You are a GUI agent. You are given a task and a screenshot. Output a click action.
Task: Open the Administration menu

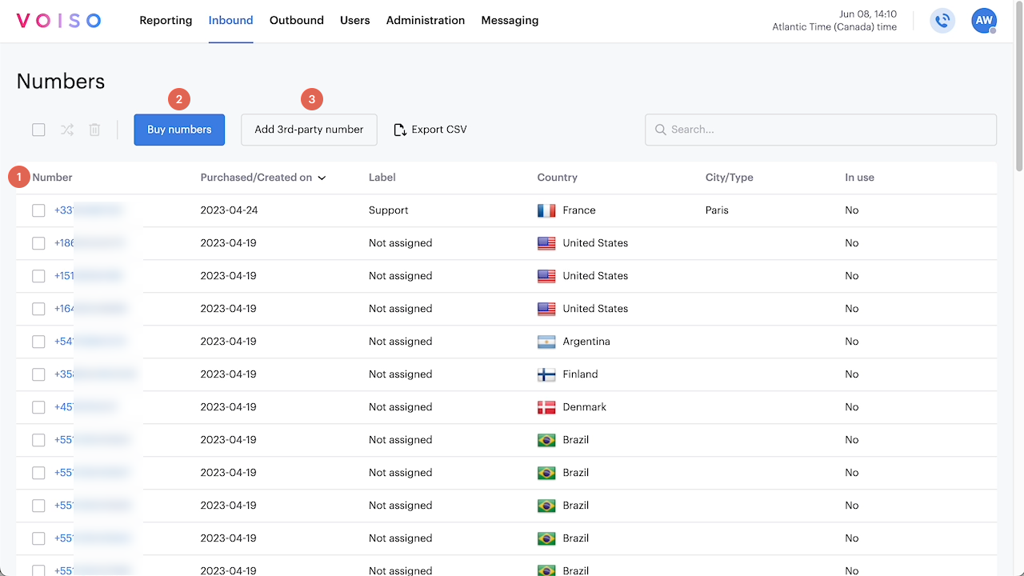tap(426, 21)
